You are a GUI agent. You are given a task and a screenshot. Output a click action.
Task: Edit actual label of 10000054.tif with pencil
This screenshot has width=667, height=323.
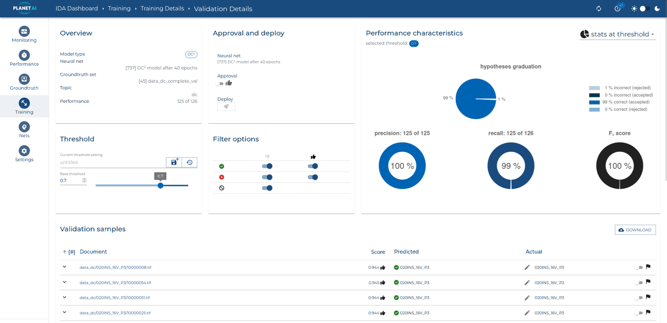pyautogui.click(x=527, y=283)
